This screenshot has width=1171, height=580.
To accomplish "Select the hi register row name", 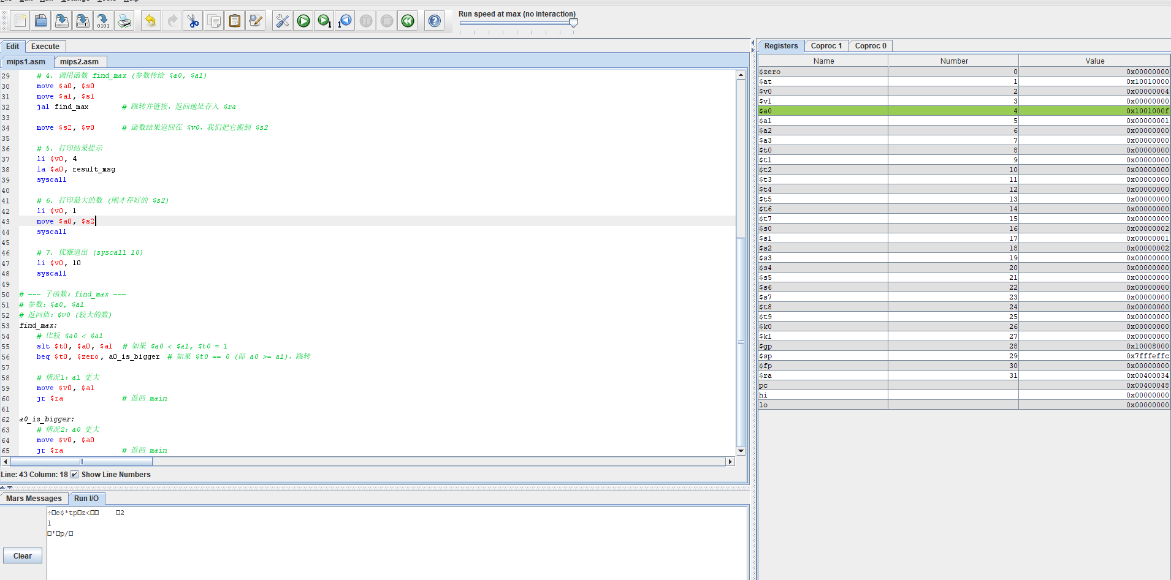I will pyautogui.click(x=763, y=395).
